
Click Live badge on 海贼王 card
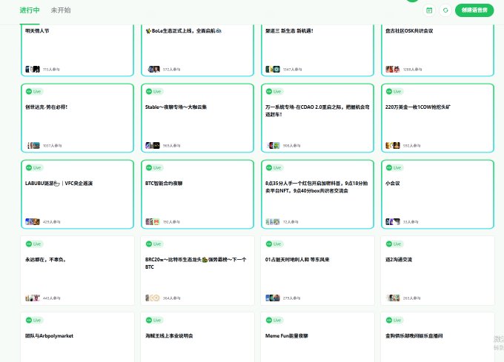(x=154, y=321)
